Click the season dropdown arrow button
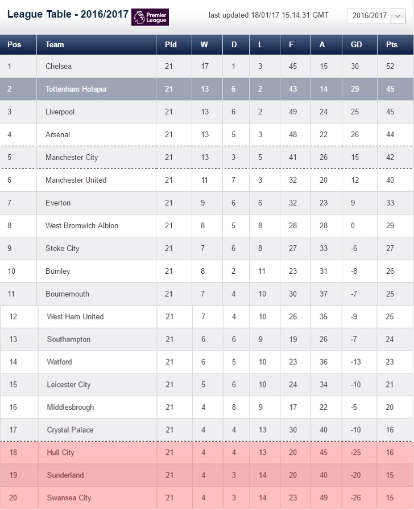 [398, 15]
